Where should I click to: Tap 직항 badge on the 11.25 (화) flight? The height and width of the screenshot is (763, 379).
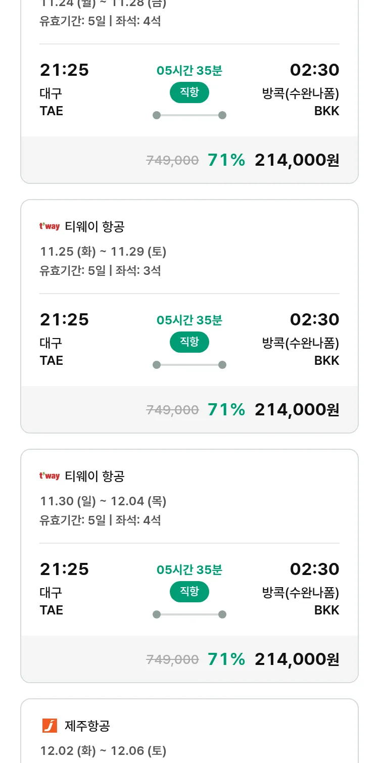point(189,342)
